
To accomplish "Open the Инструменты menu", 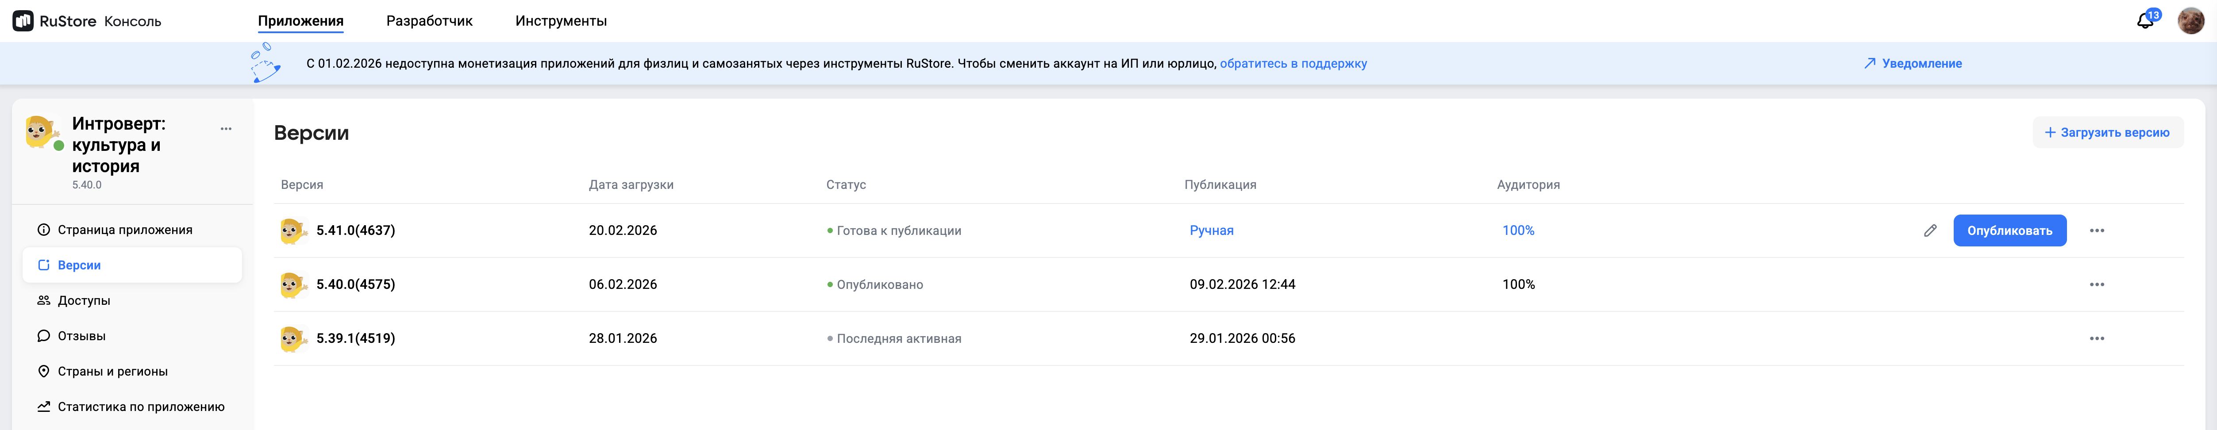I will pyautogui.click(x=560, y=21).
